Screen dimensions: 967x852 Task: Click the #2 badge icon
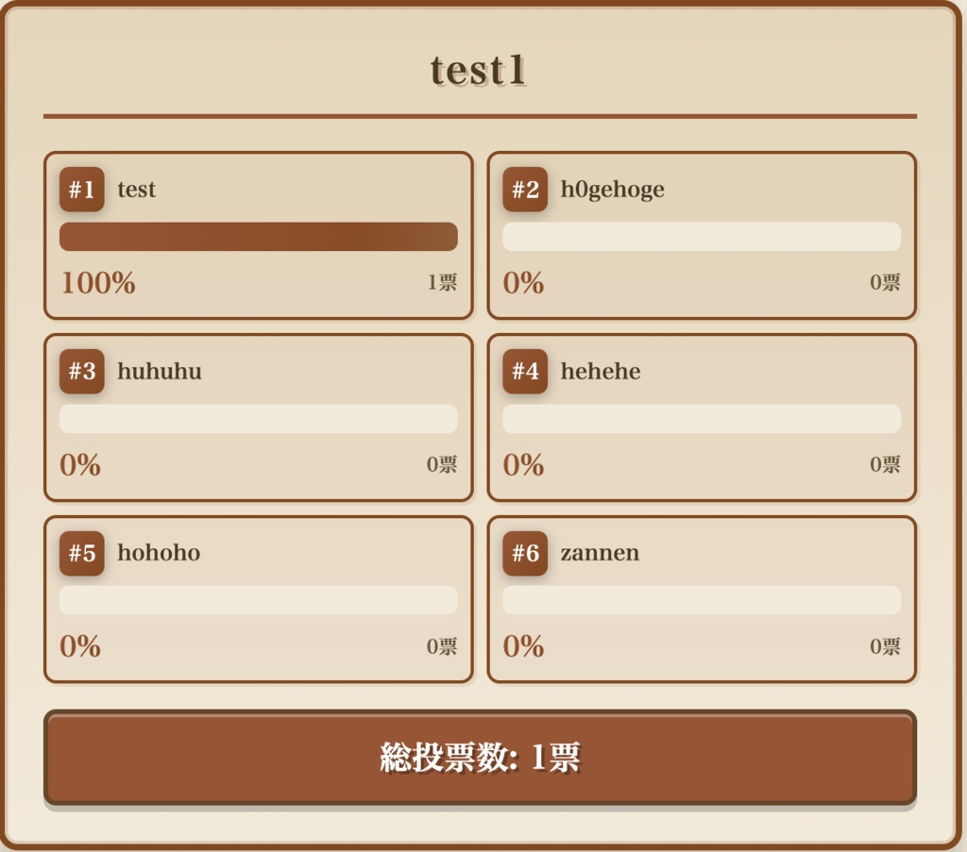click(x=526, y=190)
